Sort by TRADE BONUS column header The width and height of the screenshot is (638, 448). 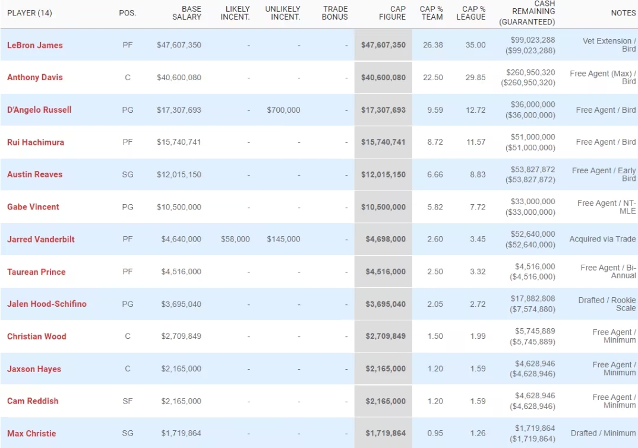[335, 13]
